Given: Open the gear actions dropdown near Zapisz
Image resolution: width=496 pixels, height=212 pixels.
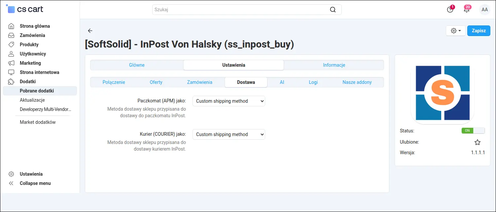Looking at the screenshot, I should [x=456, y=31].
